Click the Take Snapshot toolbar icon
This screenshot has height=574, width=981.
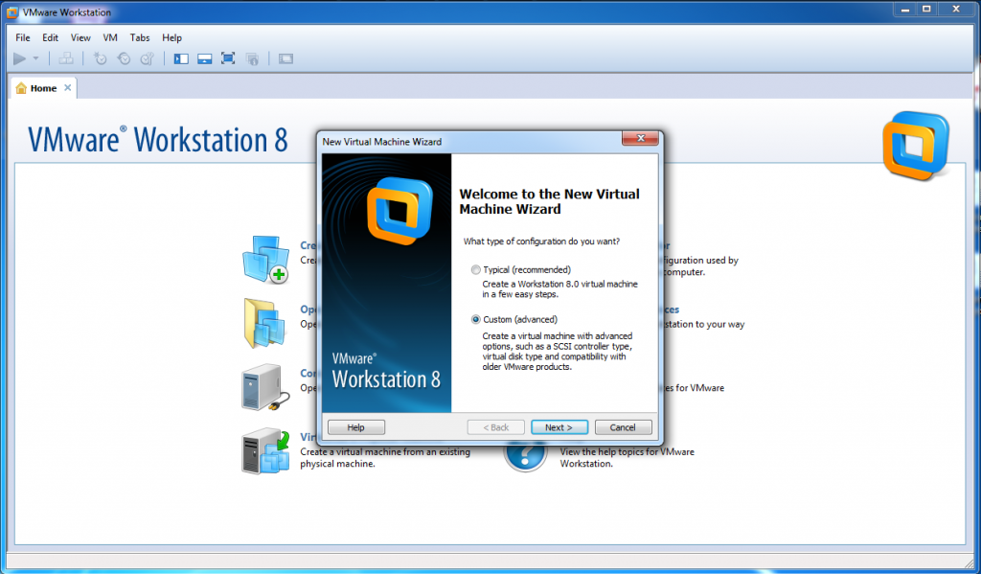click(x=100, y=58)
